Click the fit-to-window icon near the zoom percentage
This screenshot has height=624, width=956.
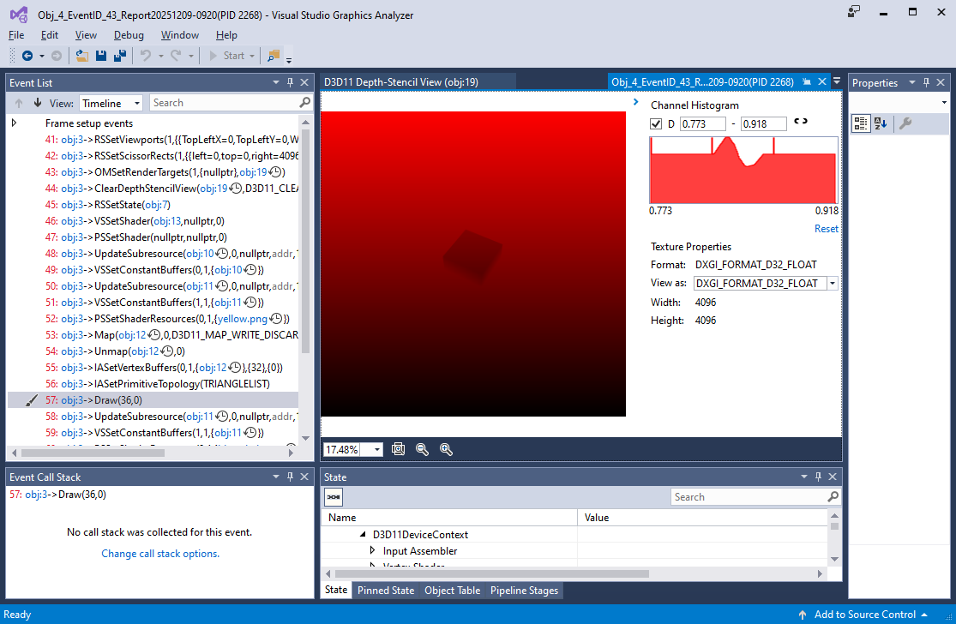coord(398,448)
